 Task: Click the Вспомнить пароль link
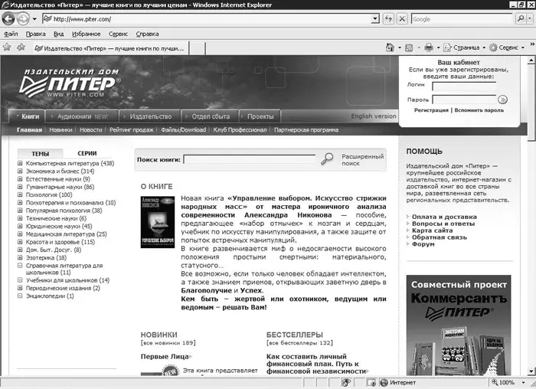(x=479, y=110)
